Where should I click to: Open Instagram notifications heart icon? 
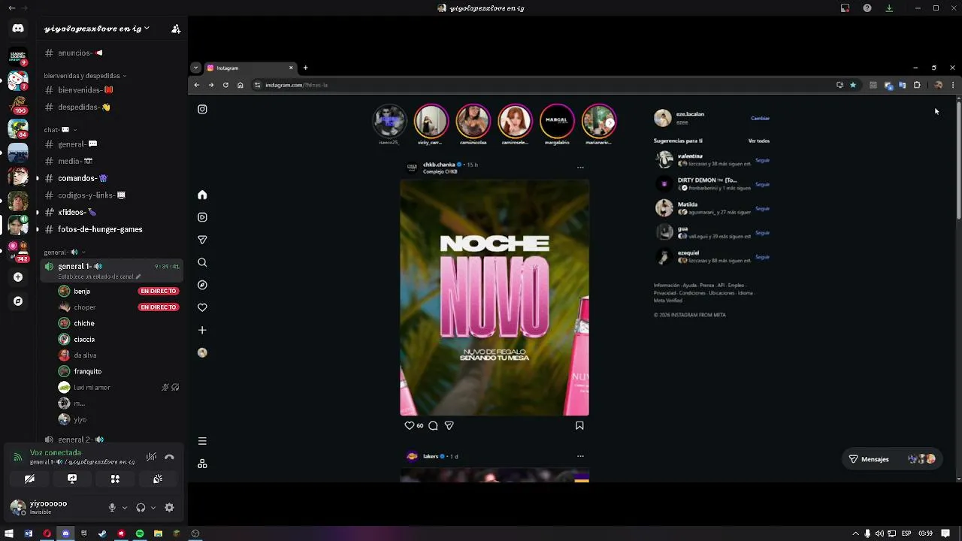click(x=202, y=307)
